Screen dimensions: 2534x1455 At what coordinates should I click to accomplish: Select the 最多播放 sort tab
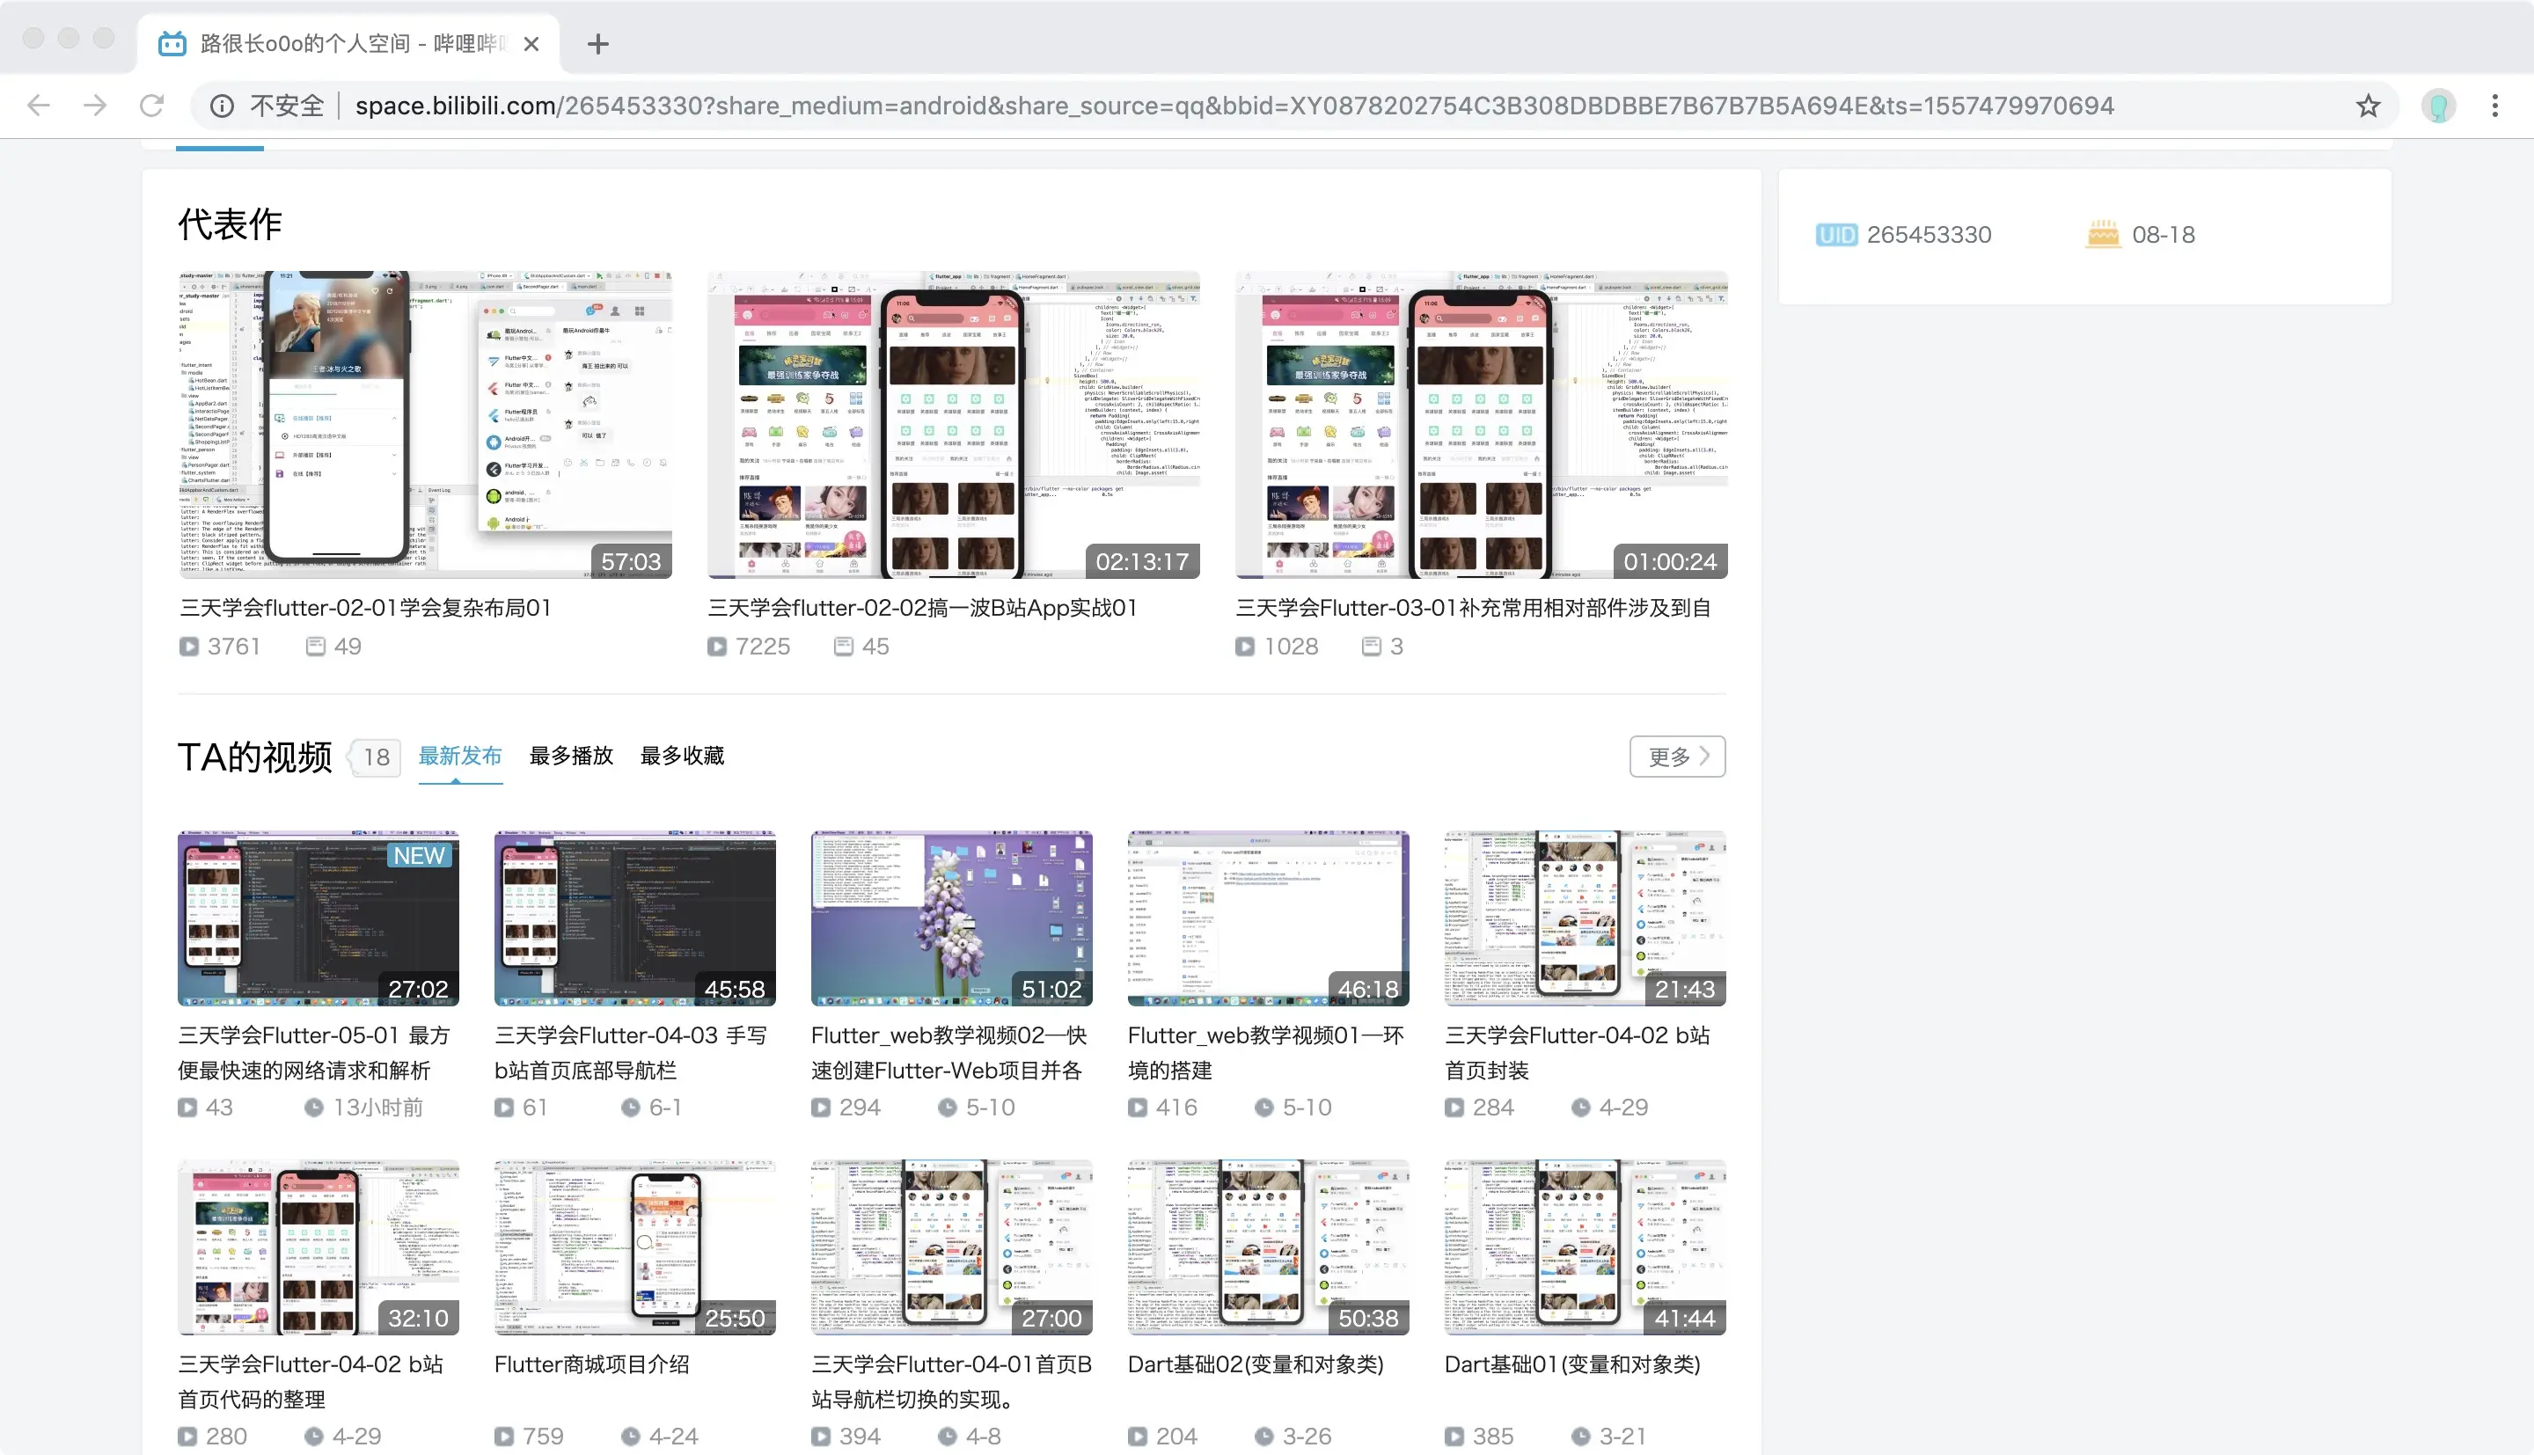(x=570, y=757)
